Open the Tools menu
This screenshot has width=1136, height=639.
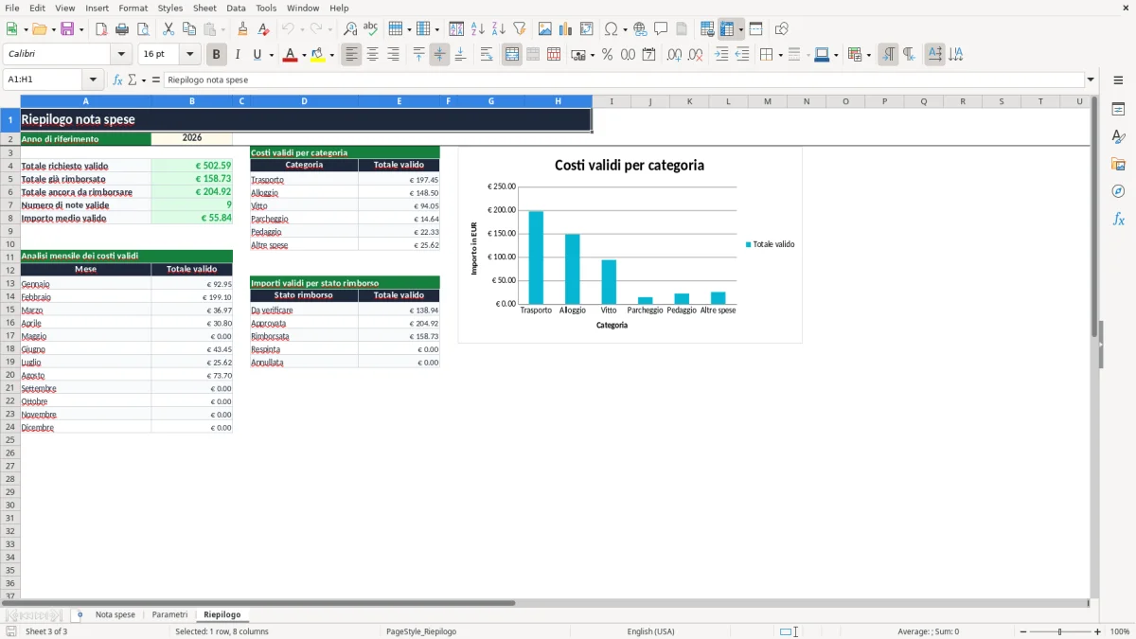266,8
